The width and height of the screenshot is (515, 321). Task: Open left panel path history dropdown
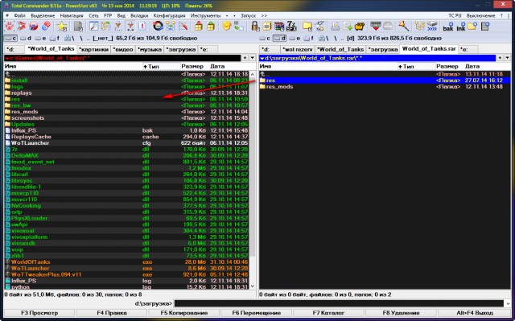click(252, 58)
